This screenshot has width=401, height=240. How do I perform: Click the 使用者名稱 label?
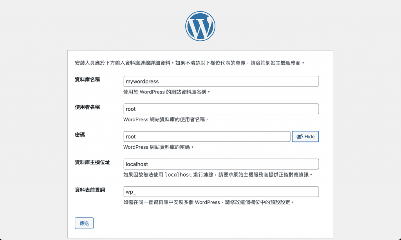(87, 107)
